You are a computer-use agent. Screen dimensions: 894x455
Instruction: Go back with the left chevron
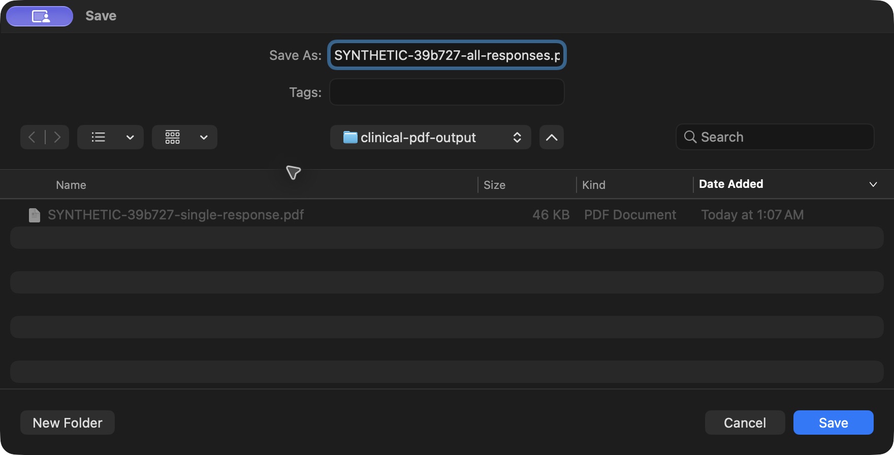[32, 137]
